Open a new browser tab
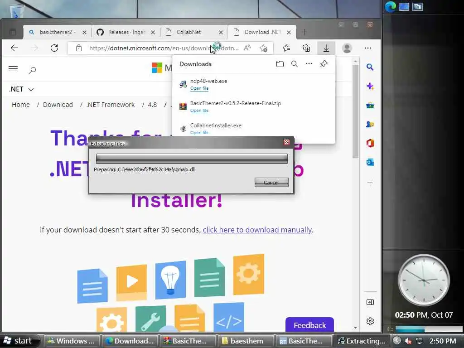 304,32
